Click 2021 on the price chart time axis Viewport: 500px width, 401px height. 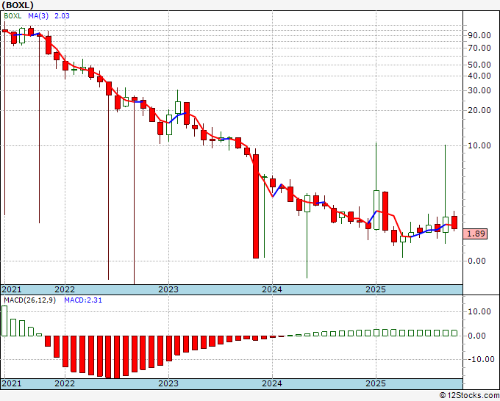tap(12, 289)
